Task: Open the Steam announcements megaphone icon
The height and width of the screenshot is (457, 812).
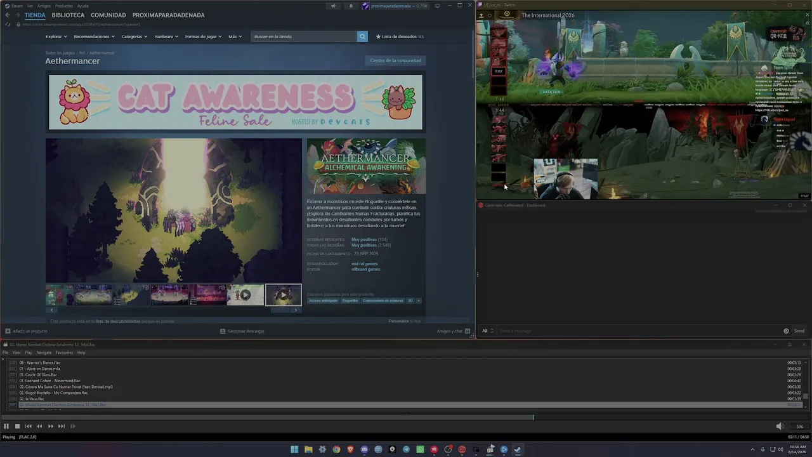Action: click(x=333, y=6)
